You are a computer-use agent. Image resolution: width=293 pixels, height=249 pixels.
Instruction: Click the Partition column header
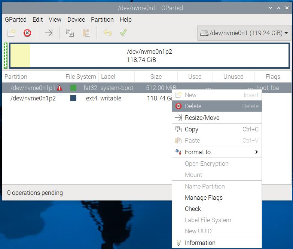pos(33,77)
